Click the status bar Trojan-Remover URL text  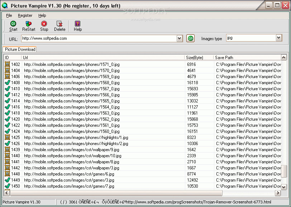[199, 202]
